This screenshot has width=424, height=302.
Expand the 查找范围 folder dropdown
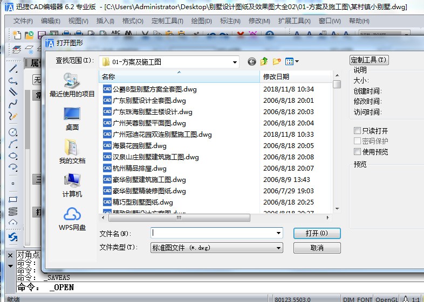point(235,62)
